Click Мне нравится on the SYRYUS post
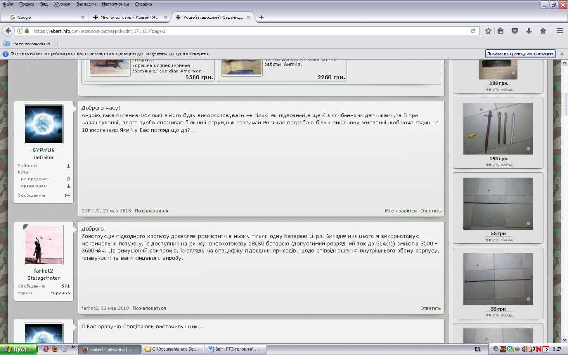This screenshot has width=568, height=355. click(400, 211)
